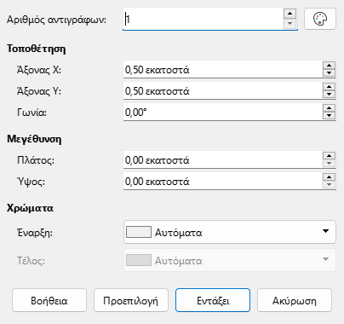Click the Βοήθεια help button
Image resolution: width=344 pixels, height=324 pixels.
49,300
